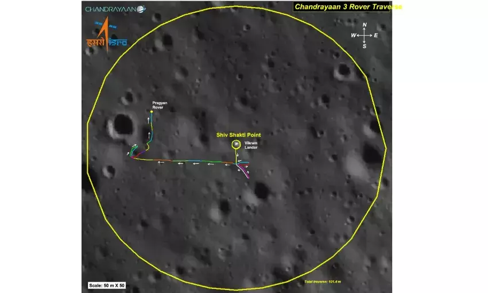Select the 'W' letter on the compass
The width and height of the screenshot is (488, 293).
point(353,36)
